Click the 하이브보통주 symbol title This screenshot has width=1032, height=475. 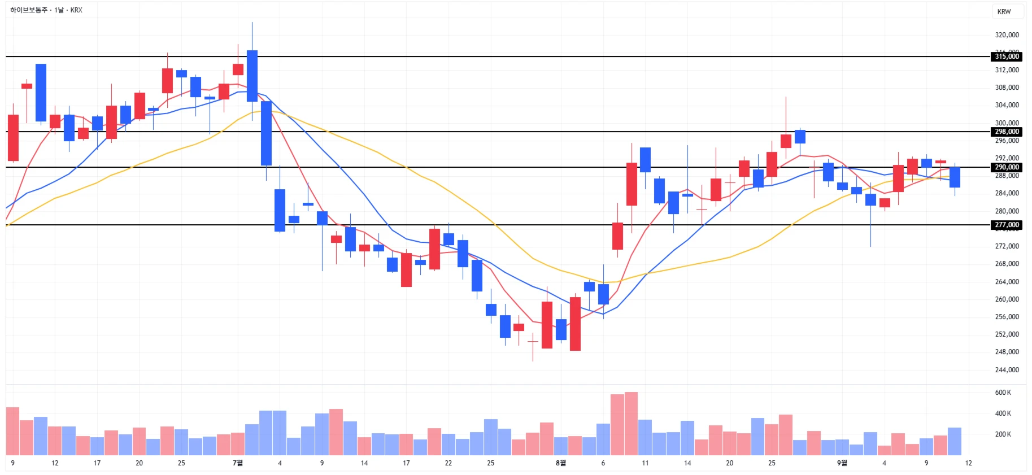(x=29, y=10)
